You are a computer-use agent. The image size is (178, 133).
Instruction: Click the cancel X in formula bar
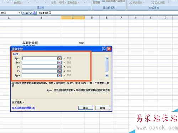[27, 13]
